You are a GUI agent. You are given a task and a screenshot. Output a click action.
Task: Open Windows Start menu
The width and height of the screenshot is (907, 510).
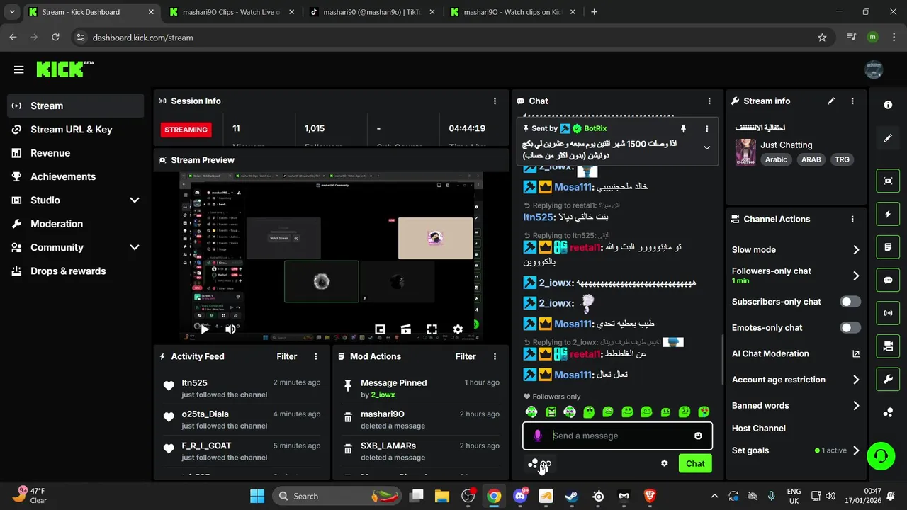pos(257,496)
